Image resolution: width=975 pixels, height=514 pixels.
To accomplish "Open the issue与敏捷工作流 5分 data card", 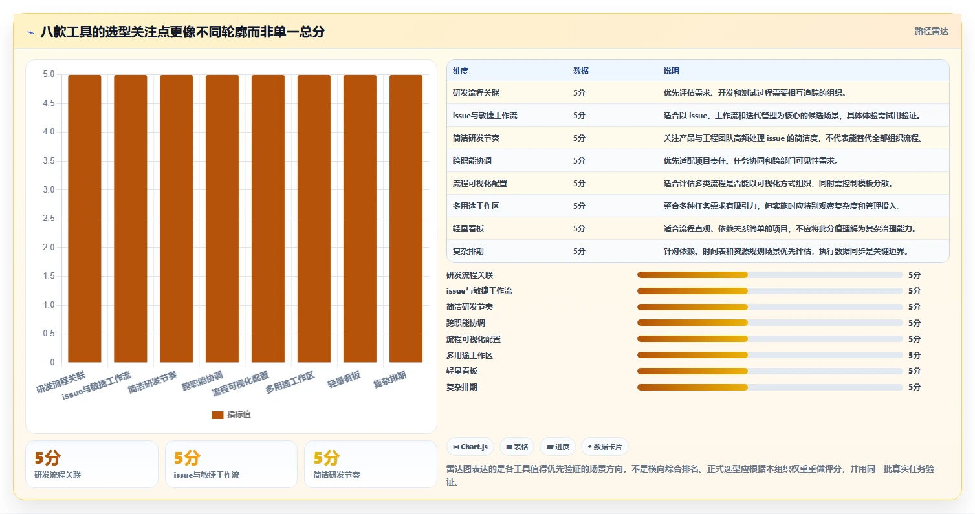I will tap(231, 464).
